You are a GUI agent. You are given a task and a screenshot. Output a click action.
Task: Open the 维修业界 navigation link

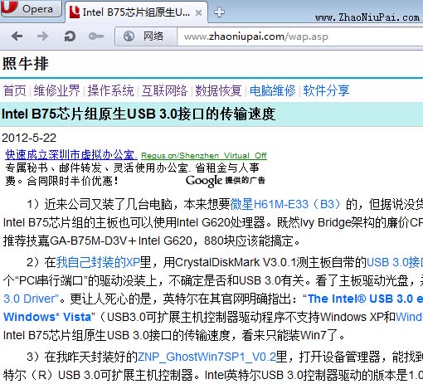(x=56, y=90)
